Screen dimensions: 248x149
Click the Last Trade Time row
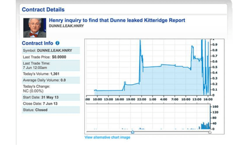51,65
